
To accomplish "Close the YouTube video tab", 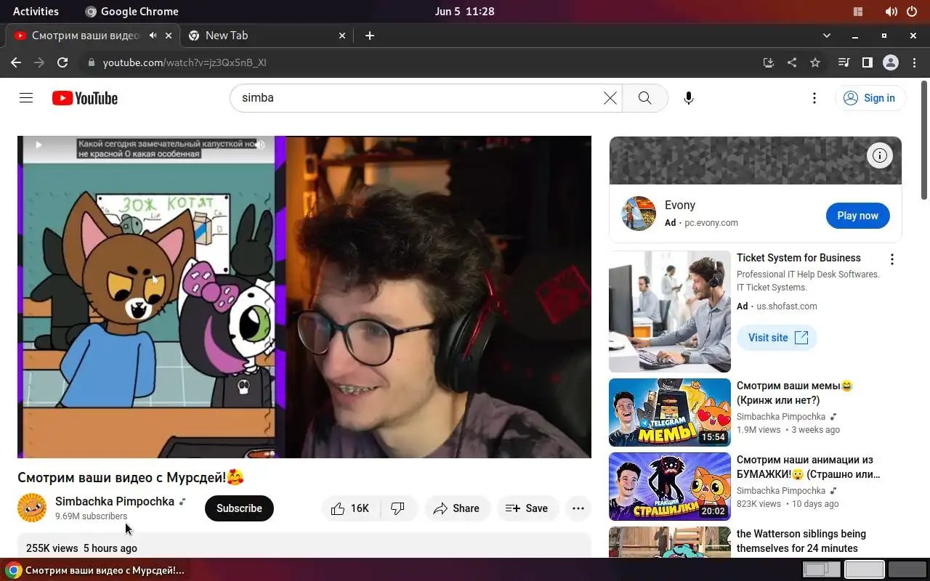I will tap(169, 36).
